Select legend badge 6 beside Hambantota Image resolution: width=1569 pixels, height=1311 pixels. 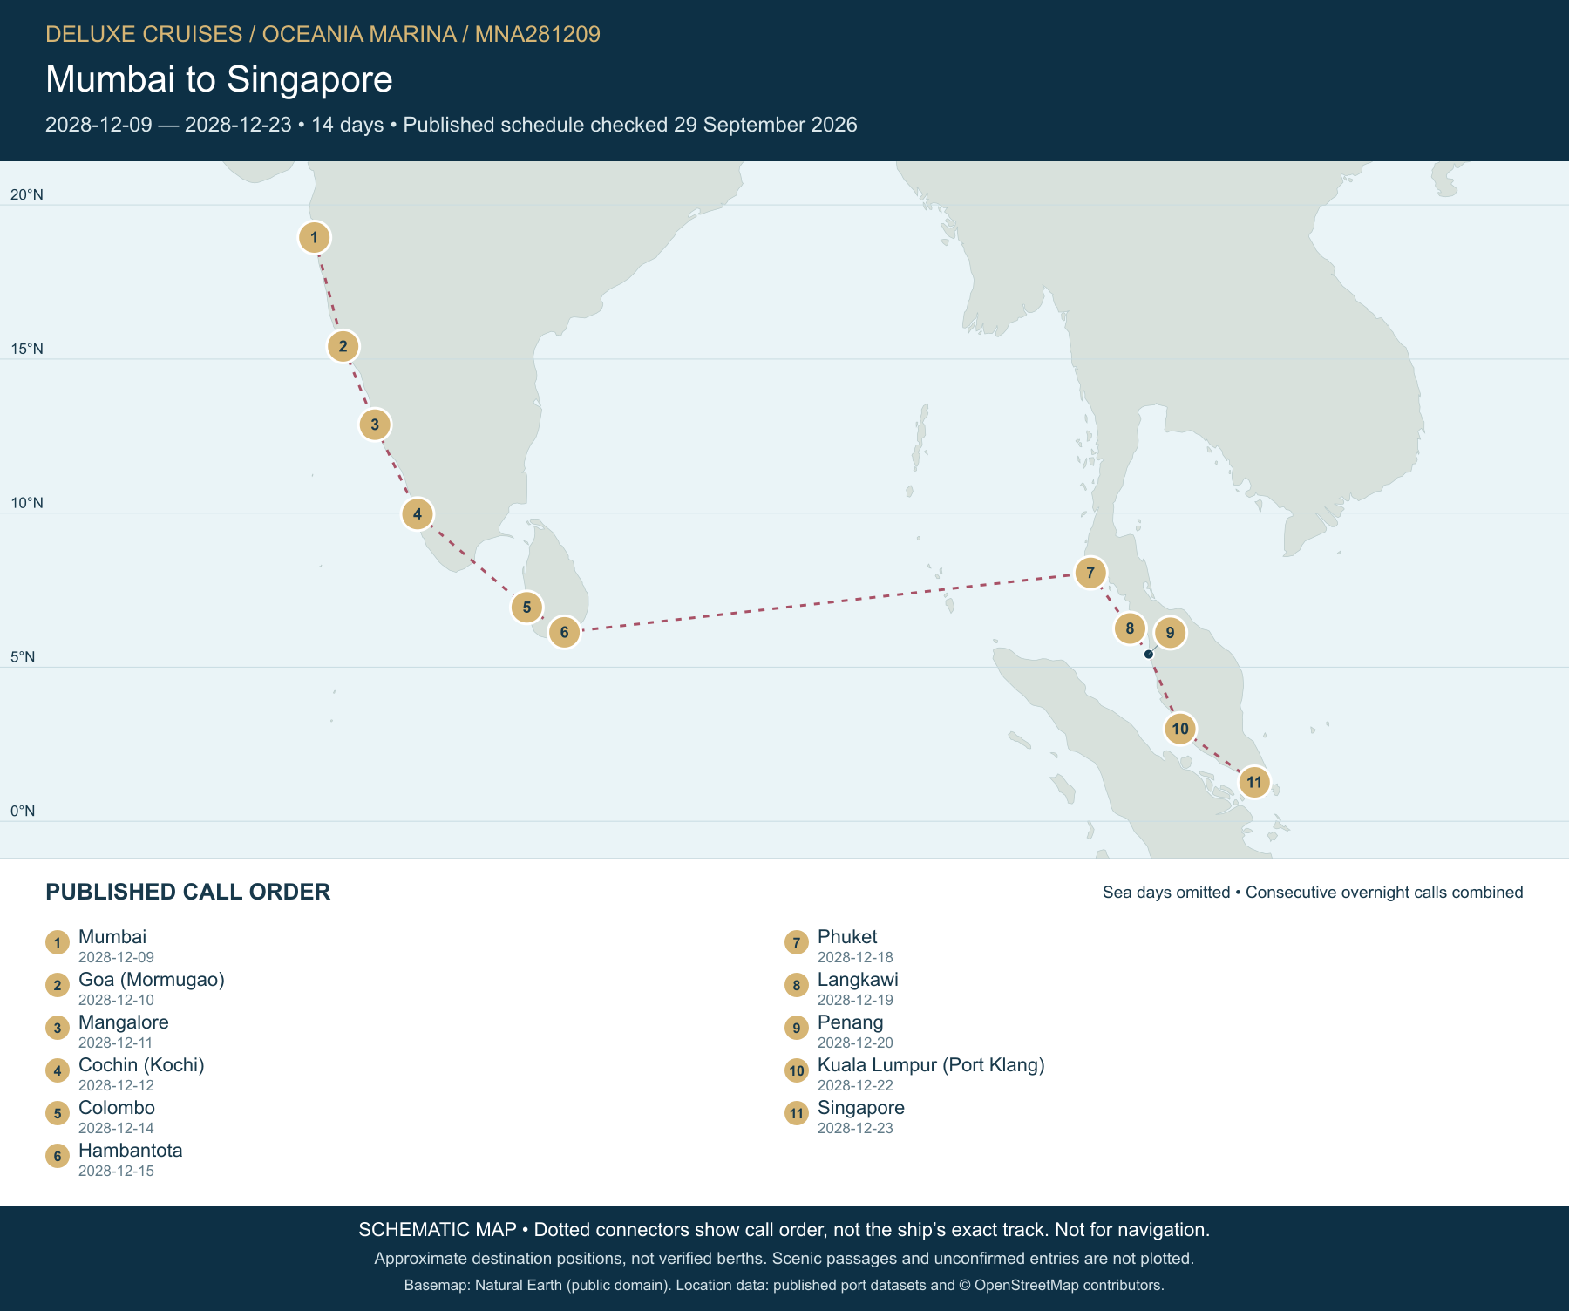tap(58, 1156)
